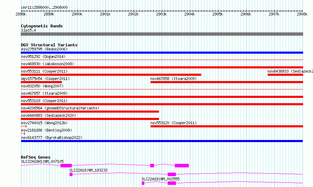
Task: Click the esv2759795 (Redon2006) label
Action: 44,49
